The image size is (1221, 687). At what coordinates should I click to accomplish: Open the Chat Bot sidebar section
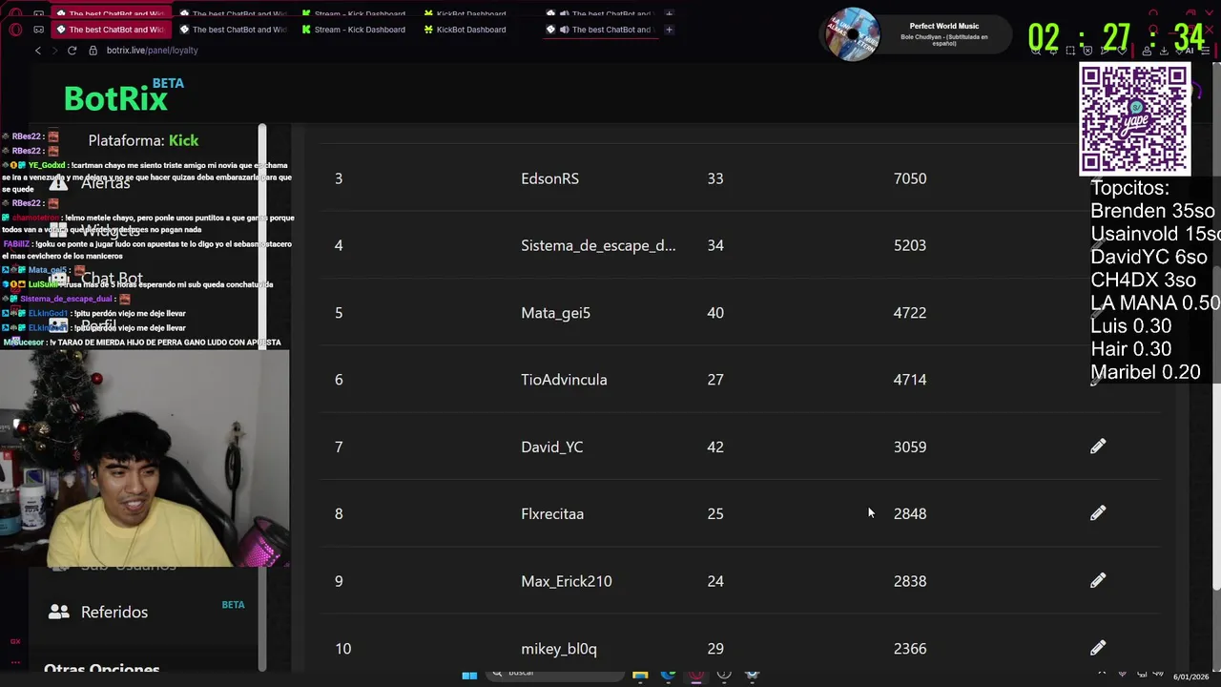pyautogui.click(x=112, y=279)
